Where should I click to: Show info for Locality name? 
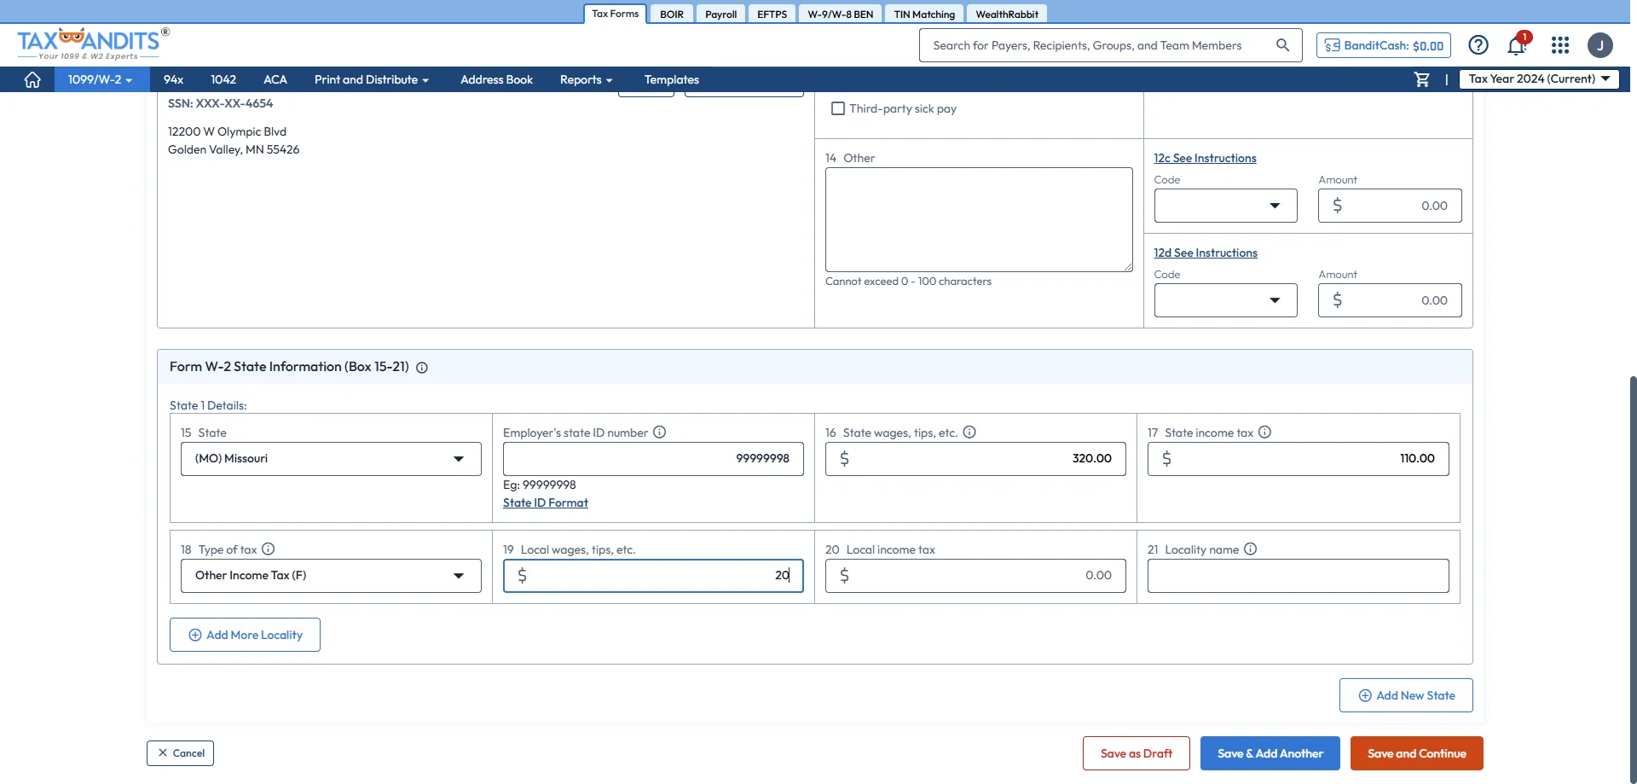(x=1251, y=549)
